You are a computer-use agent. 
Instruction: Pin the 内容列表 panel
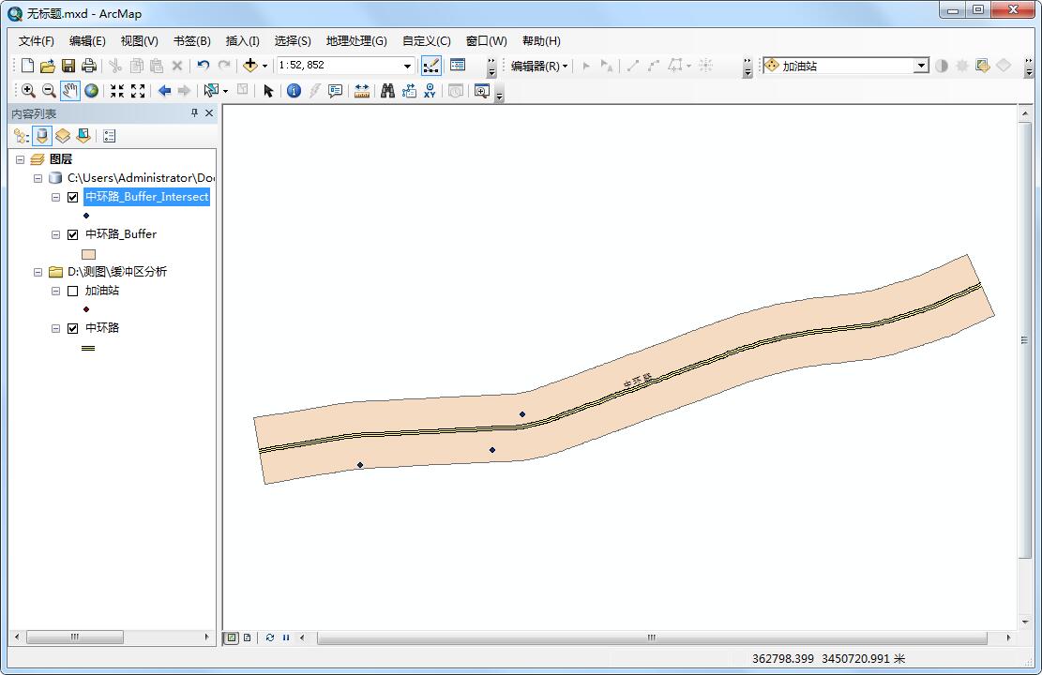195,112
